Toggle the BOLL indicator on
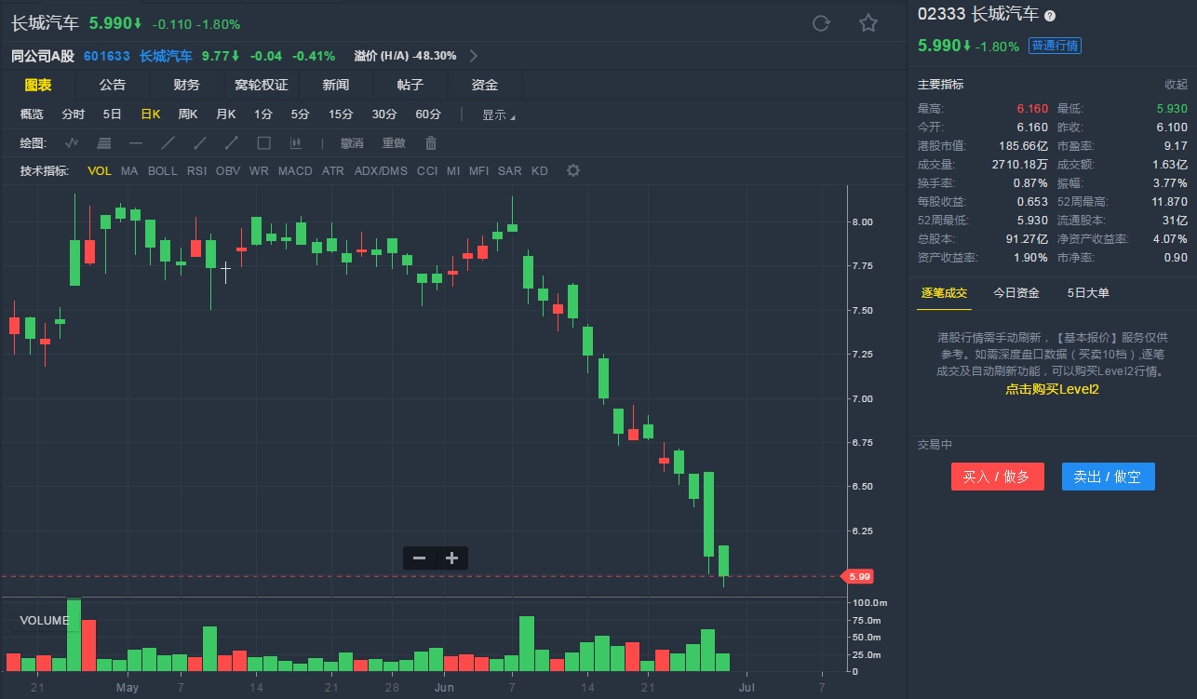 click(162, 170)
